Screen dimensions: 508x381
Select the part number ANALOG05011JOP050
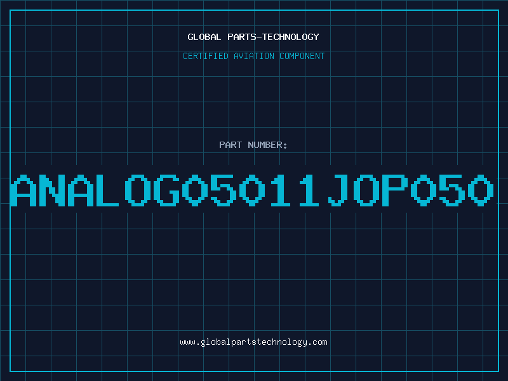[x=252, y=190]
